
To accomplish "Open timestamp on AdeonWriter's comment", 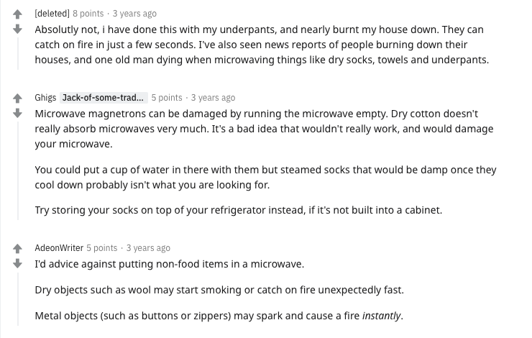I will pos(148,248).
